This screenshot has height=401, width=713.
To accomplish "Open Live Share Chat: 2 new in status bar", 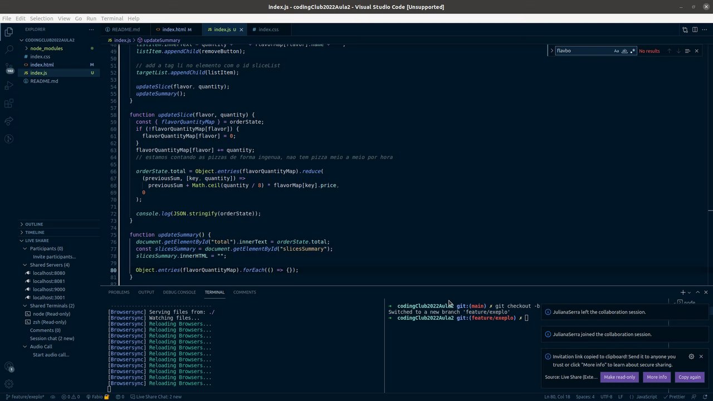I will 156,397.
